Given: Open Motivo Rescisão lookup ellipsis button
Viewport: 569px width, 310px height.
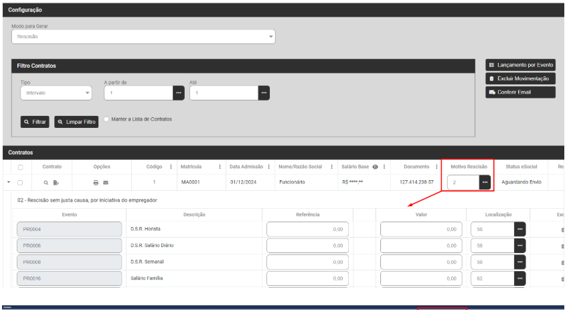Looking at the screenshot, I should pyautogui.click(x=485, y=182).
